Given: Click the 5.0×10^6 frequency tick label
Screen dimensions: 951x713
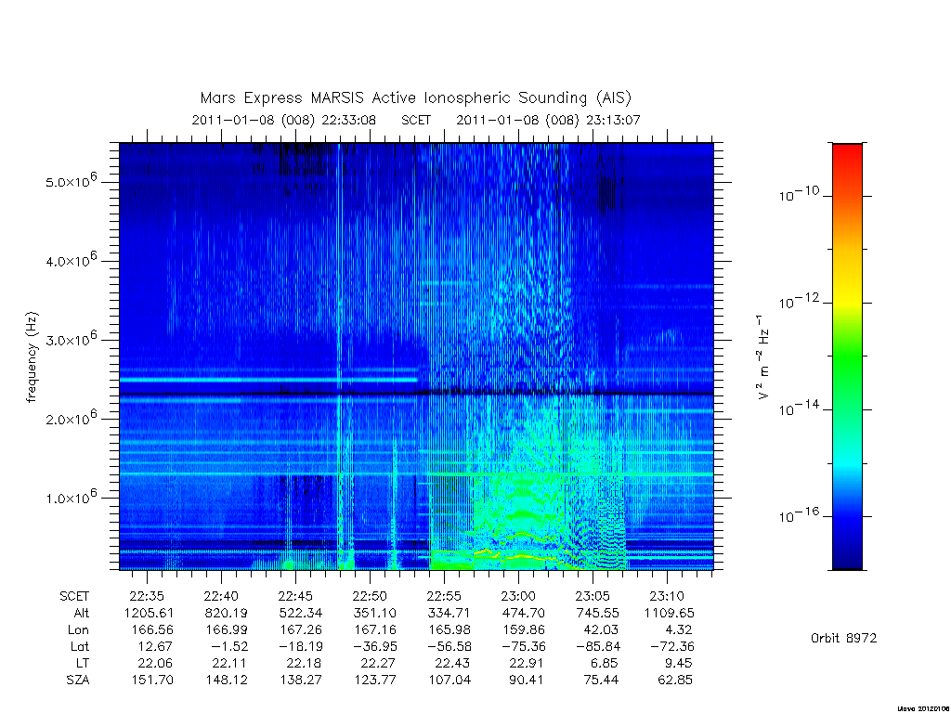Looking at the screenshot, I should (x=72, y=180).
